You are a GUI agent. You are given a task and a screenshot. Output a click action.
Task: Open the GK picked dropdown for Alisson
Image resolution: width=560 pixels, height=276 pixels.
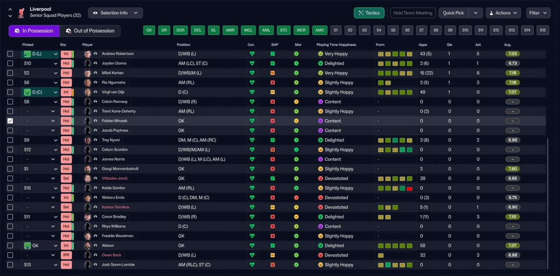click(40, 246)
